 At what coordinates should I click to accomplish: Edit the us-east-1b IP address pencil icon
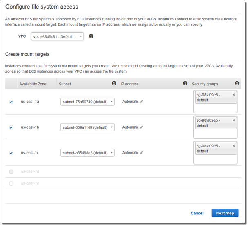142,127
